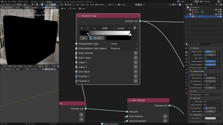Add node to End Value slot

[x=136, y=72]
